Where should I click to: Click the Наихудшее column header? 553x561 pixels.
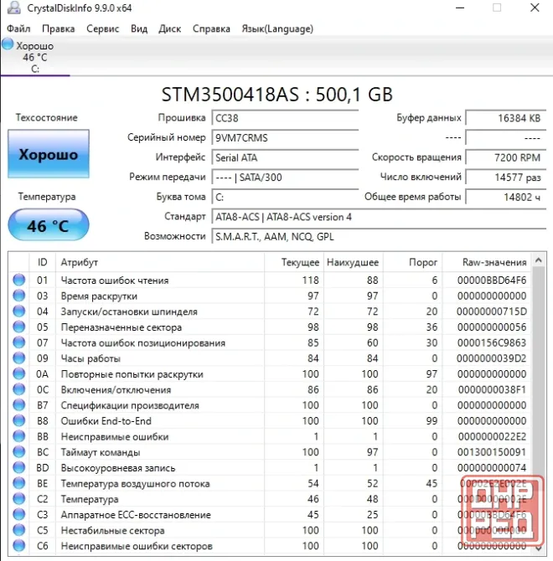pyautogui.click(x=353, y=262)
